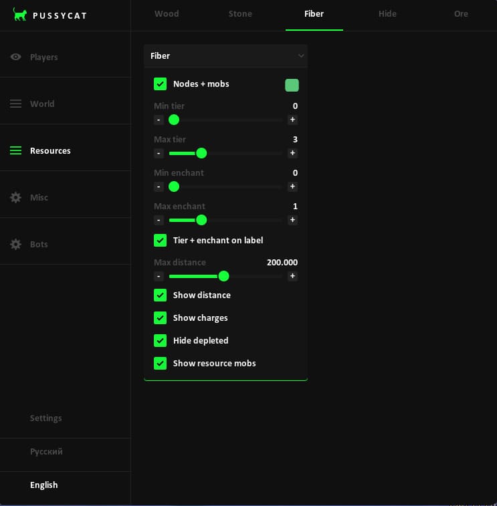Click the Max distance value 200.000
This screenshot has height=506, width=497.
(x=282, y=263)
